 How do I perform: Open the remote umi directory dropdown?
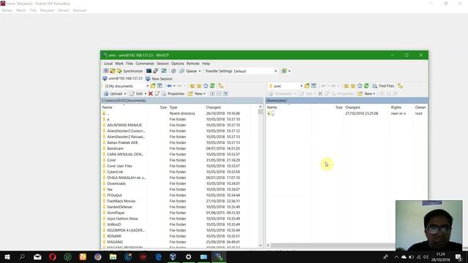click(x=286, y=86)
